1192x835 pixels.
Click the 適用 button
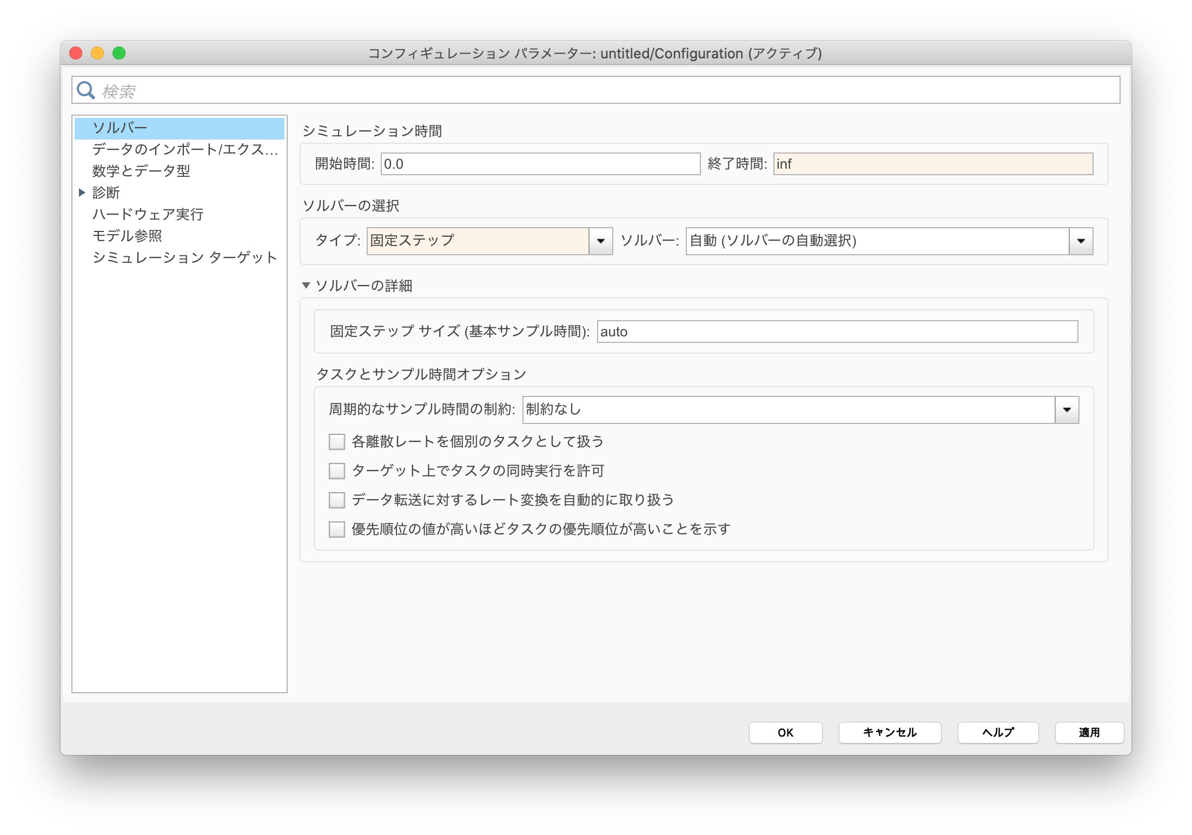[x=1089, y=733]
